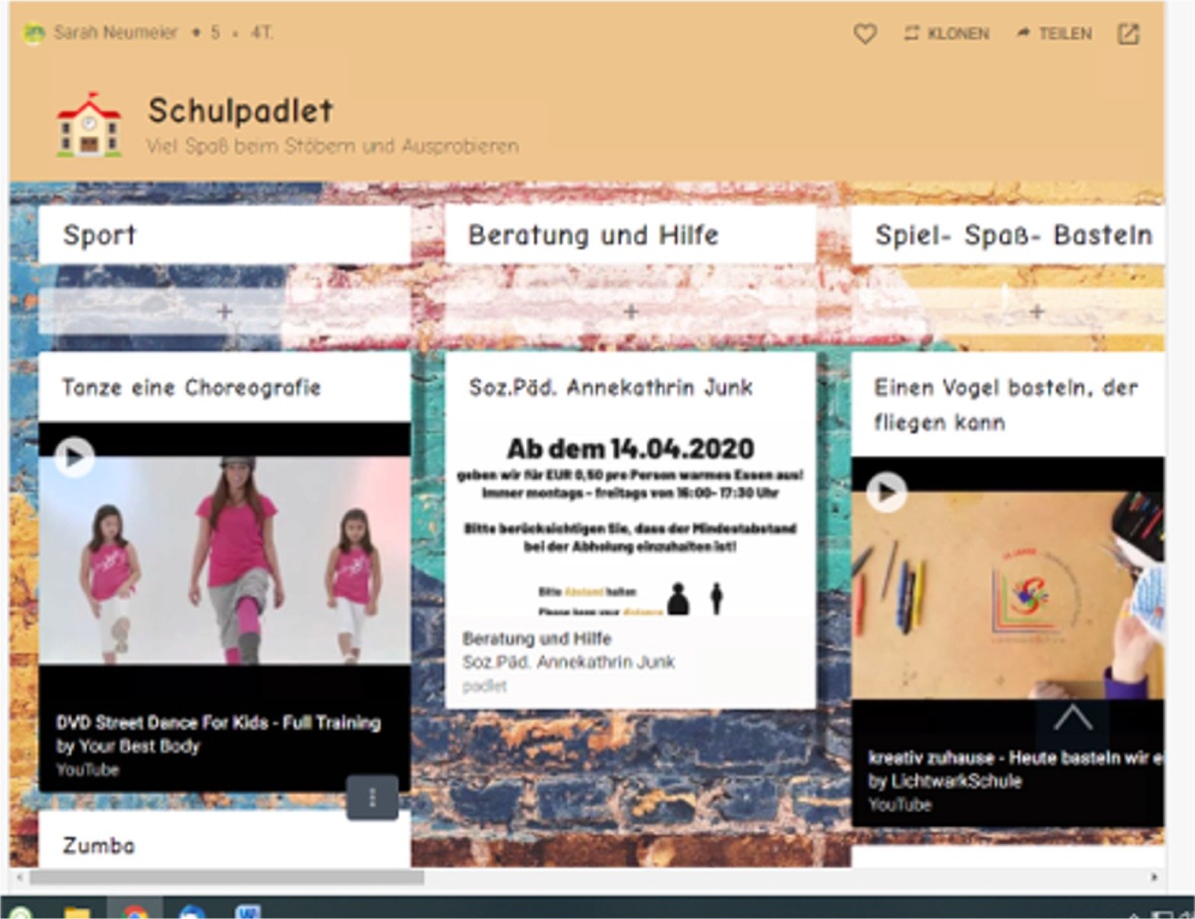Screen dimensions: 1195x919
Task: Add a post under Beratung und Hilfe
Action: 630,311
